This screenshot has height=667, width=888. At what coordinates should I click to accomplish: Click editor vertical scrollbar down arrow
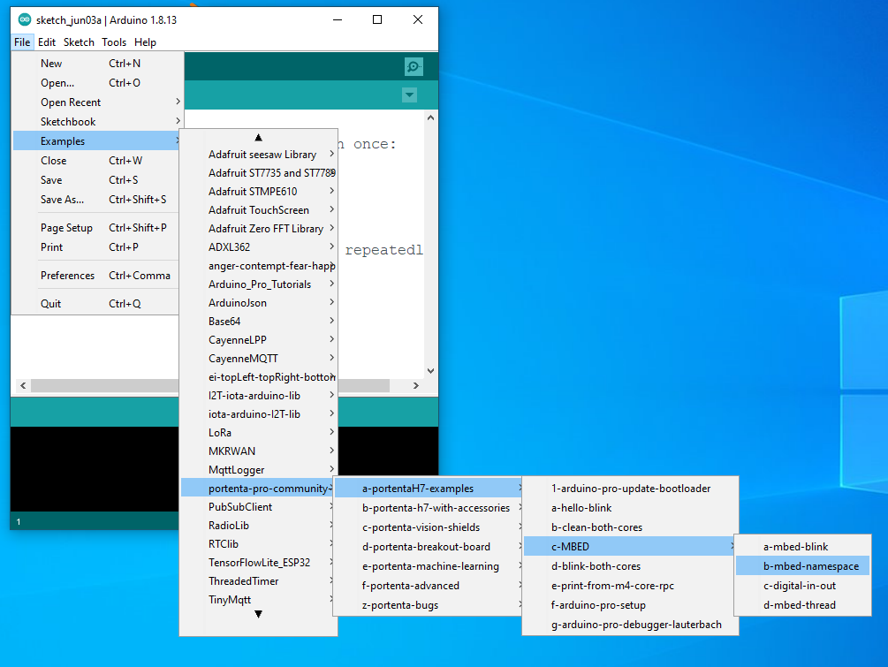(431, 371)
